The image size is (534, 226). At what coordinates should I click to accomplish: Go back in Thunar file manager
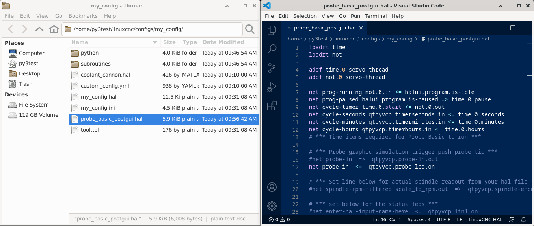11,29
